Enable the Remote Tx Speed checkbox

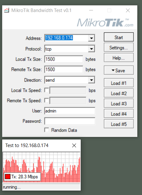[x=47, y=100]
